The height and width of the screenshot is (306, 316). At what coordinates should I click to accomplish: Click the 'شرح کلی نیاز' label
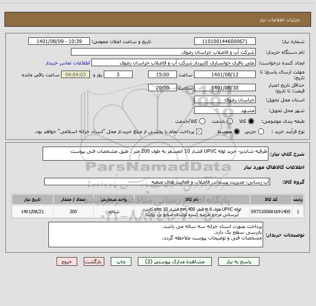[x=287, y=154]
